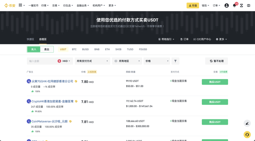Click 购买USDT for 尖東7GGHK offer
Screen dimensions: 255x141
pyautogui.click(x=215, y=82)
